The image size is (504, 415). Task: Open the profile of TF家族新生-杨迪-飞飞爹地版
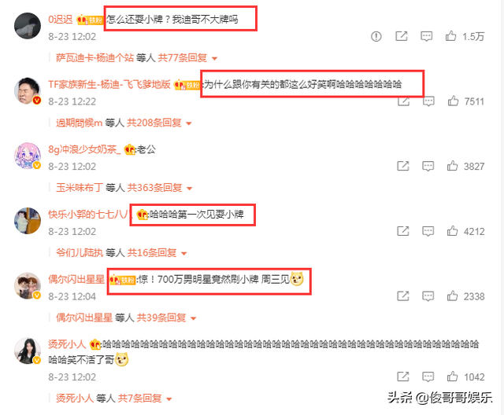click(109, 84)
